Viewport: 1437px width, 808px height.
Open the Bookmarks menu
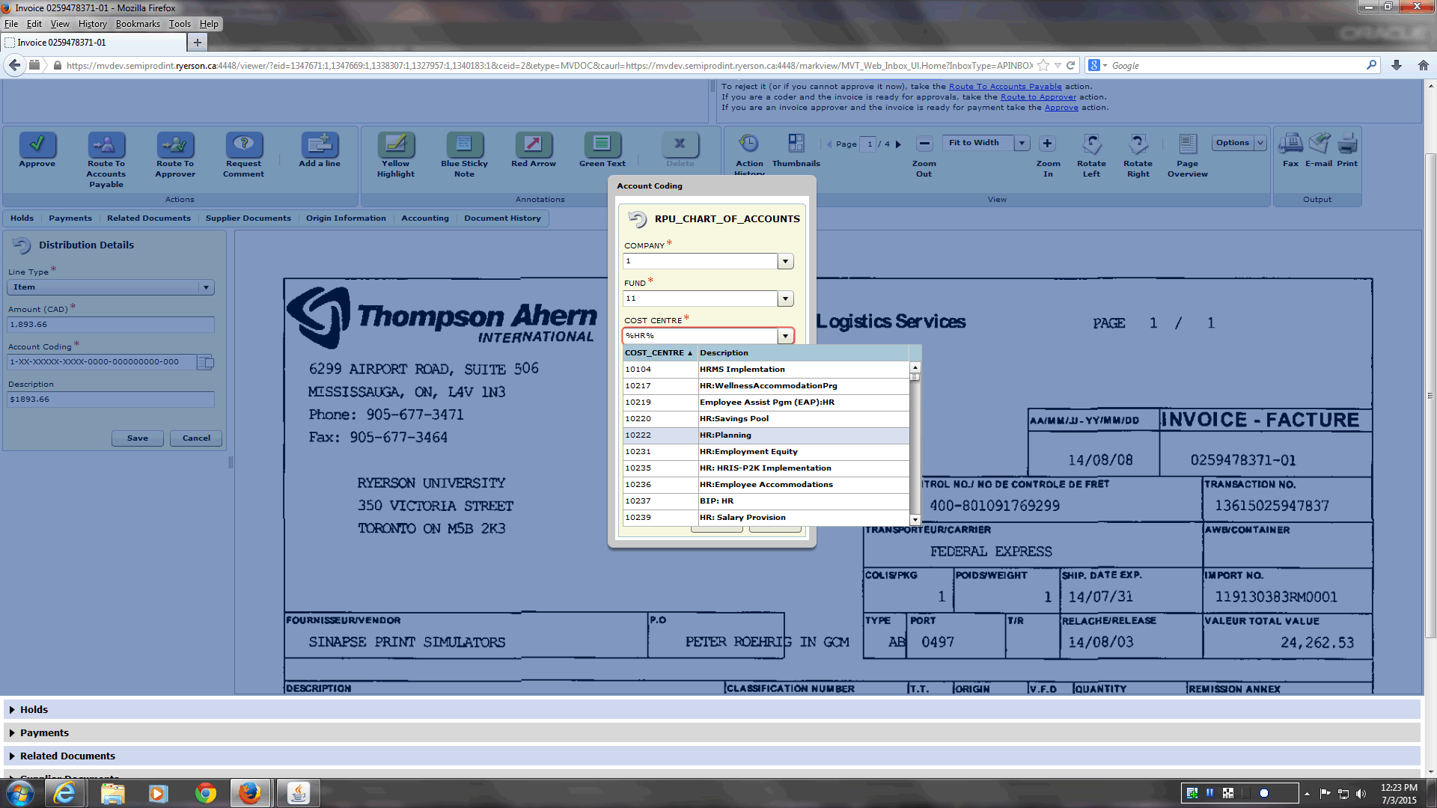(138, 23)
